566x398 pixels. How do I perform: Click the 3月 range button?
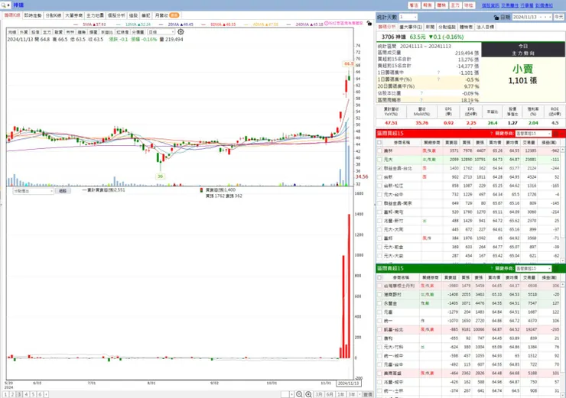(x=319, y=394)
